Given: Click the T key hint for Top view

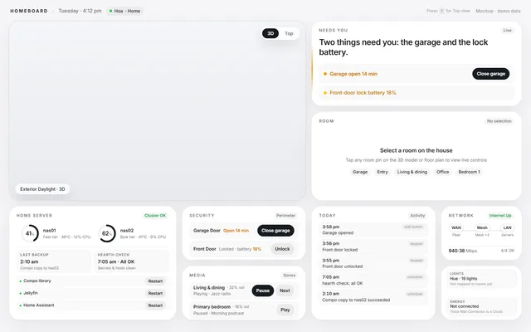Looking at the screenshot, I should [441, 11].
